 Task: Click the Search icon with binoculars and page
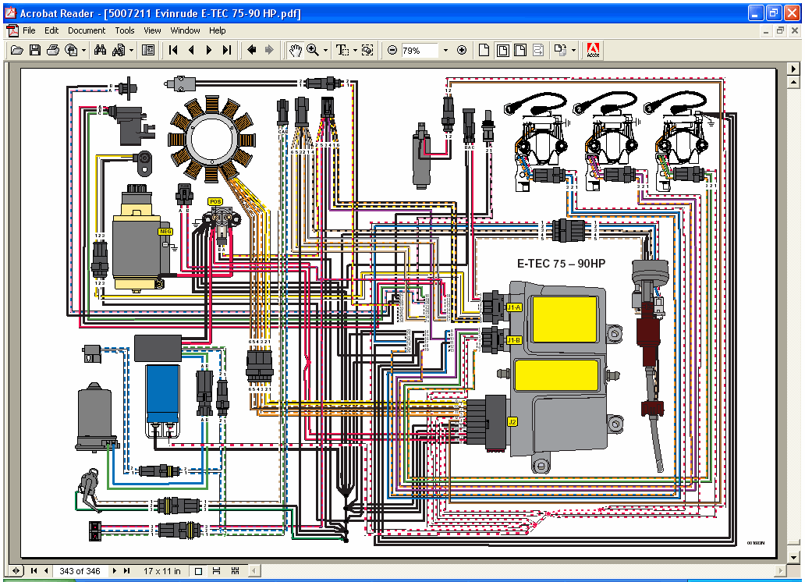point(119,51)
